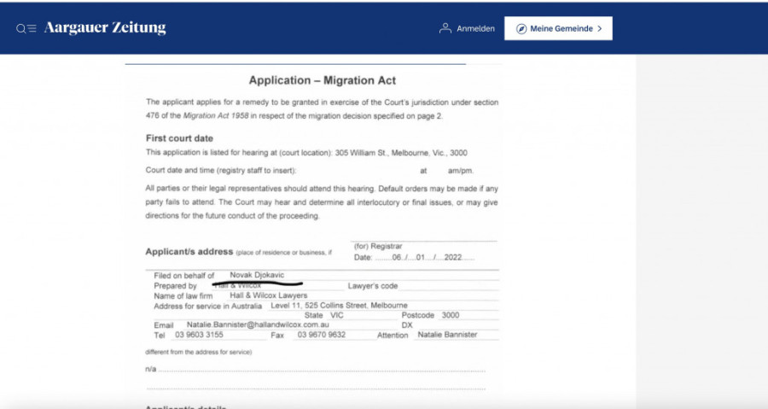The width and height of the screenshot is (768, 409).
Task: Go to Aargauer Zeitung homepage logo
Action: tap(105, 27)
